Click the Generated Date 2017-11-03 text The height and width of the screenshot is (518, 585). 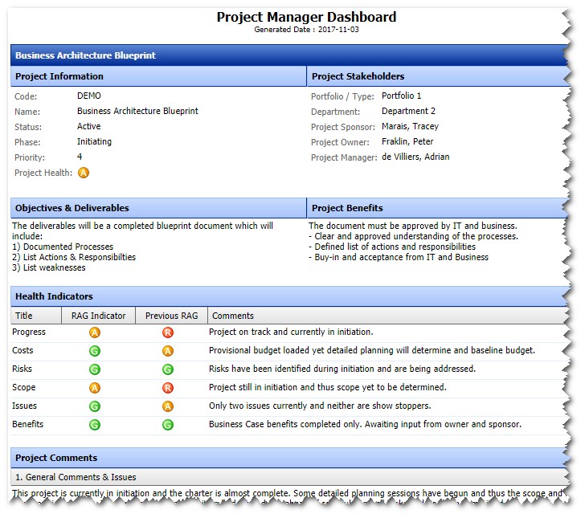pos(306,30)
